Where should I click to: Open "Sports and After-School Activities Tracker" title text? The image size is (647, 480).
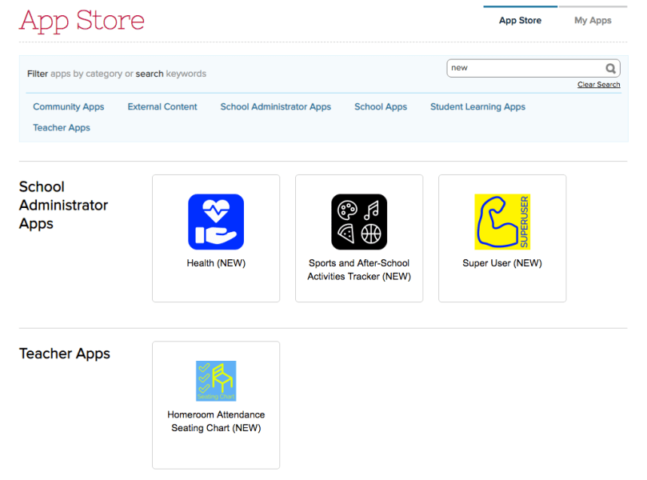pyautogui.click(x=359, y=270)
